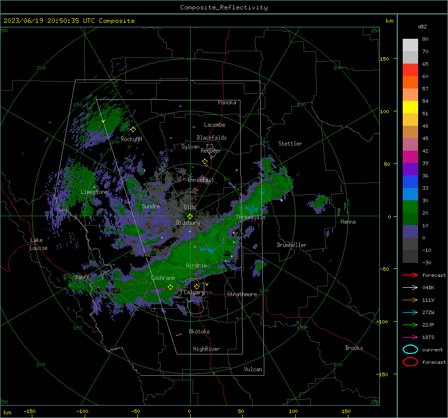Select the cyan 'current' ellipse legend symbol

pyautogui.click(x=410, y=349)
